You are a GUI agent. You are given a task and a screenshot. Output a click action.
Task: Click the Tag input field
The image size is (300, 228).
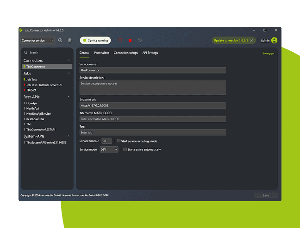(x=153, y=132)
